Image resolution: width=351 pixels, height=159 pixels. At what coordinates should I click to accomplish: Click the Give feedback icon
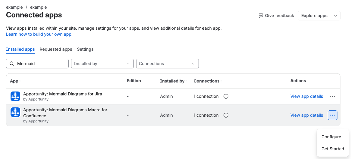pos(261,16)
